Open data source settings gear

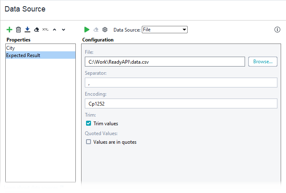pos(105,30)
